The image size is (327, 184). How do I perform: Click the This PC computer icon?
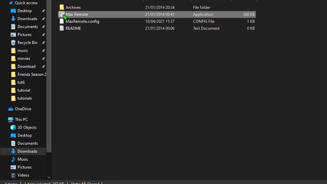11,120
